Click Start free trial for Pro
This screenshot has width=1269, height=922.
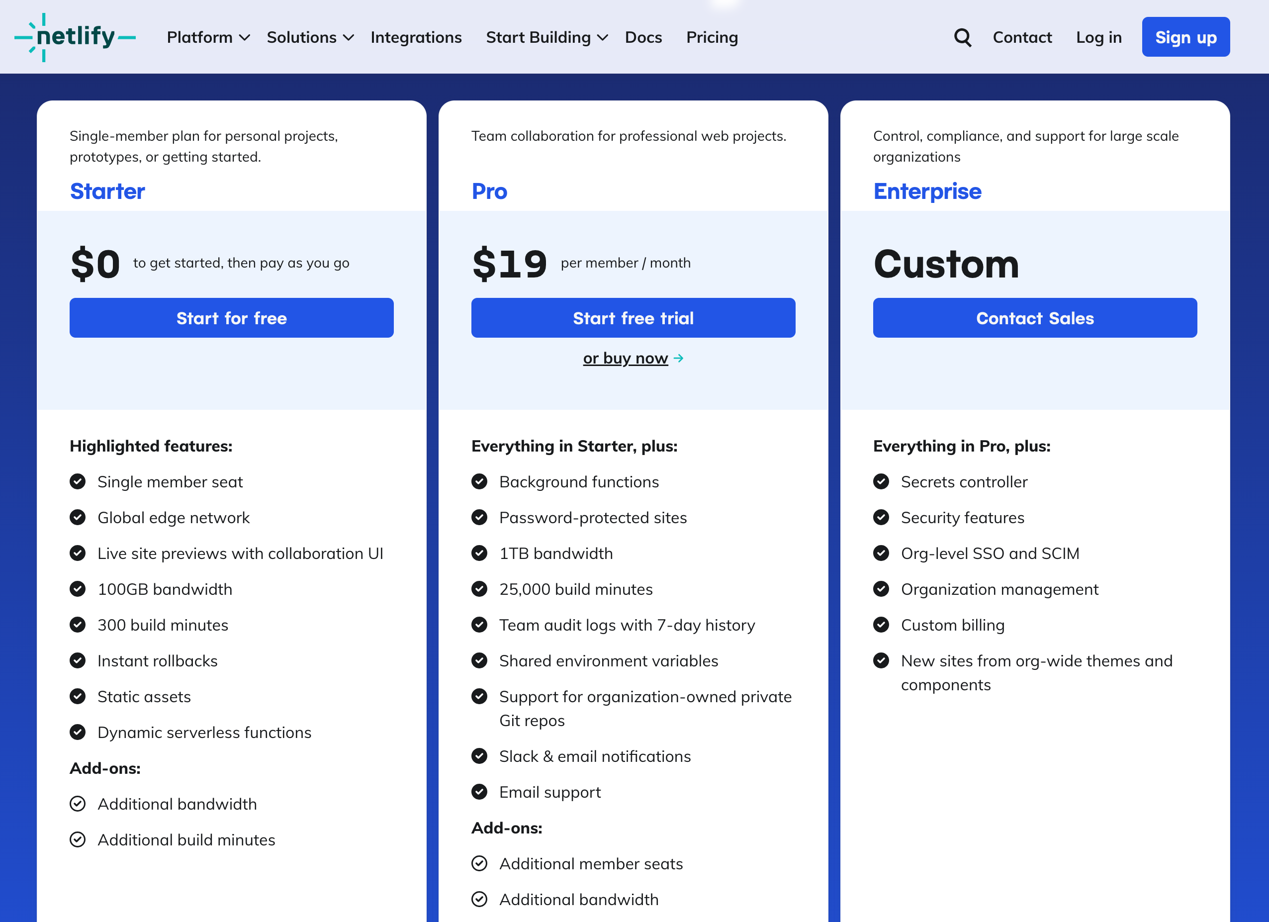633,318
